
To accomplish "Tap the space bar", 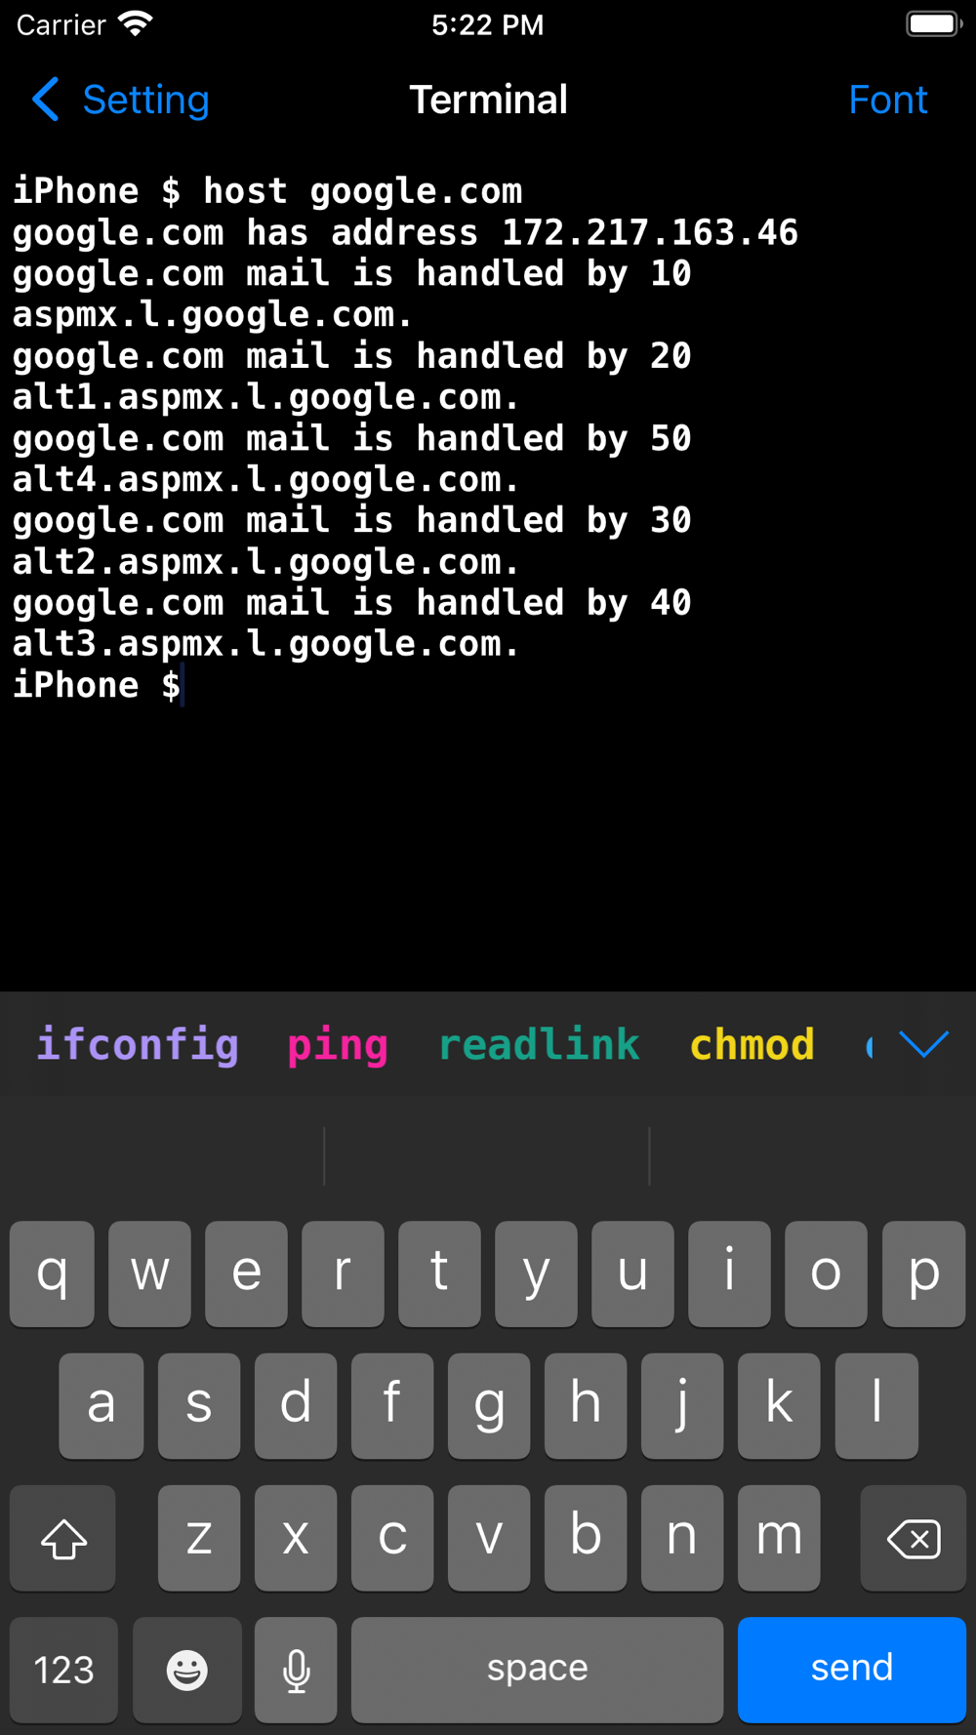I will [537, 1670].
